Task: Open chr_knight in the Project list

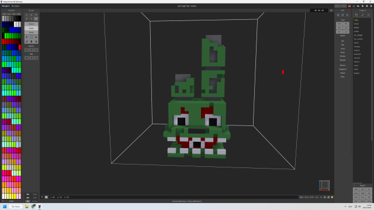Action: [358, 35]
